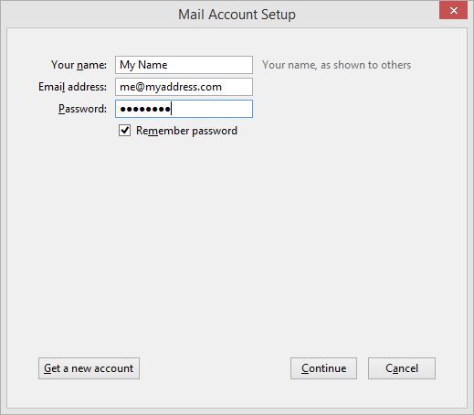
Task: Cancel the mail account setup
Action: pyautogui.click(x=402, y=368)
